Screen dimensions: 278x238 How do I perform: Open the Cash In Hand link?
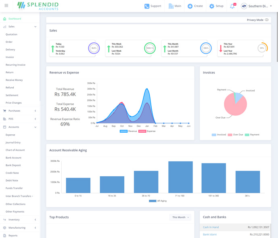pyautogui.click(x=211, y=227)
